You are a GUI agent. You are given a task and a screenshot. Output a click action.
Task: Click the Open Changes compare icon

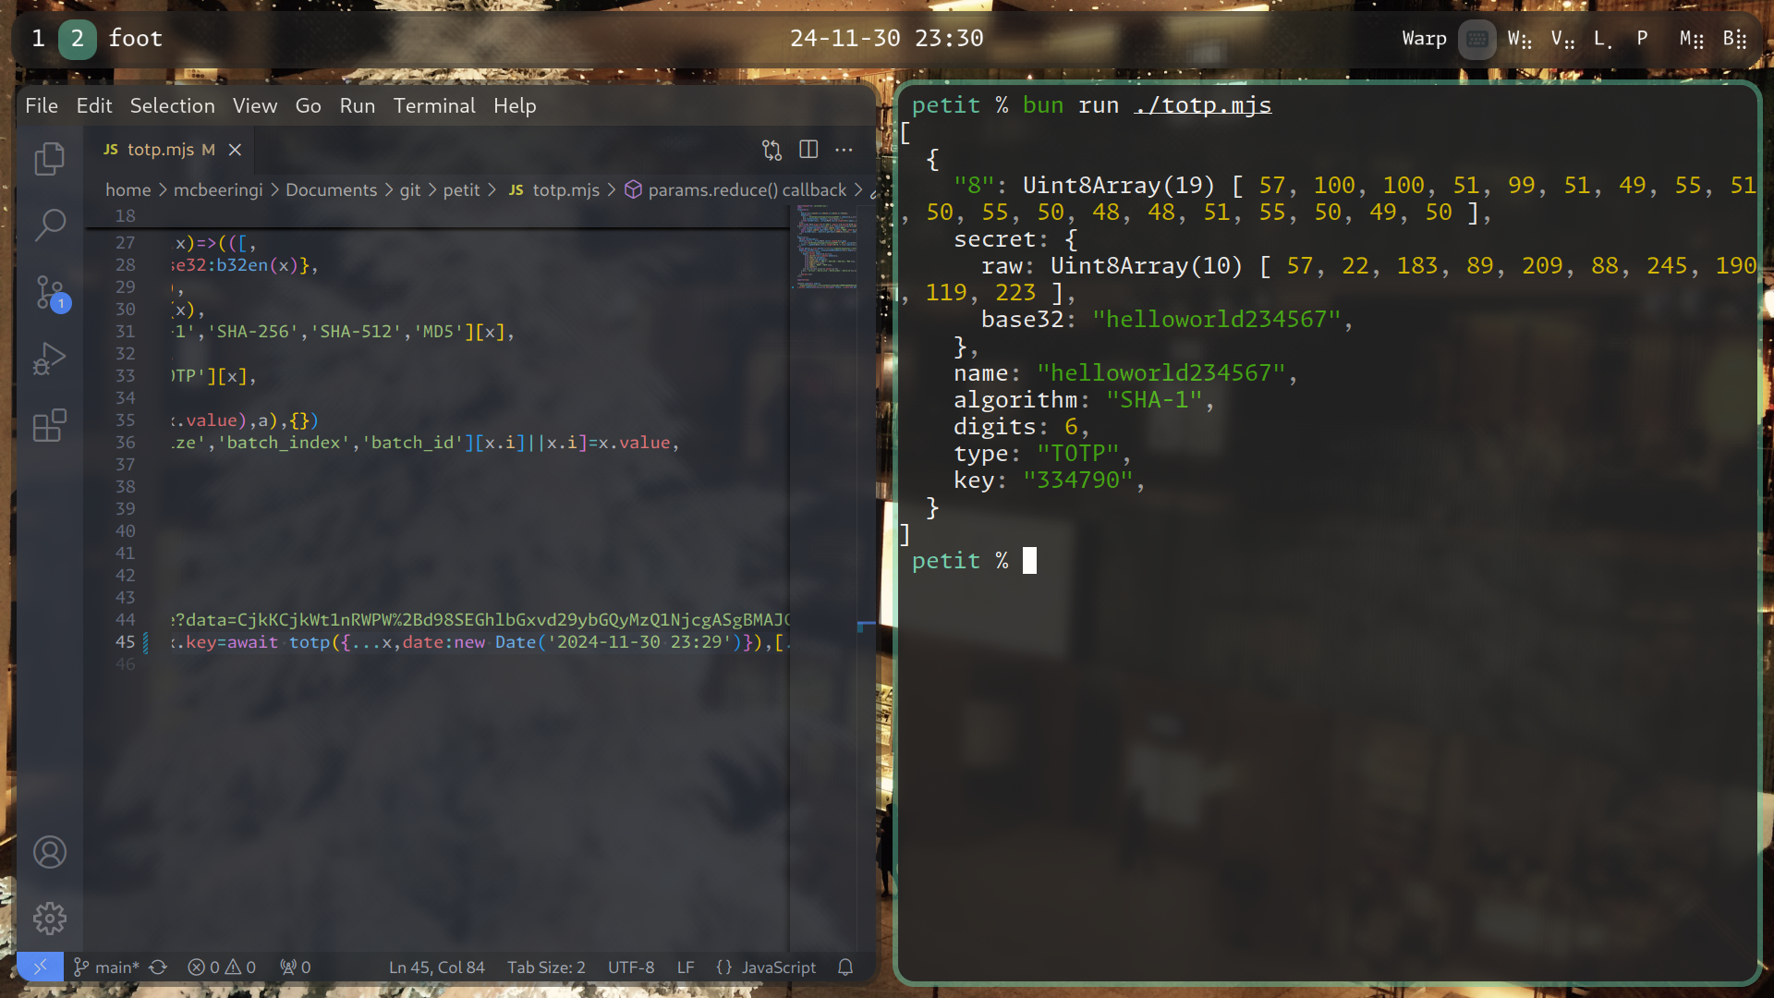tap(772, 150)
